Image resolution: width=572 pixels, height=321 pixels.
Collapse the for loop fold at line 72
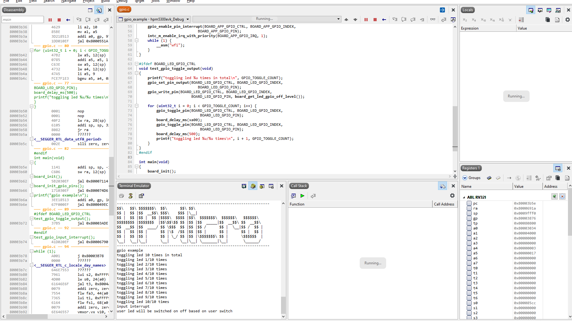pyautogui.click(x=136, y=106)
